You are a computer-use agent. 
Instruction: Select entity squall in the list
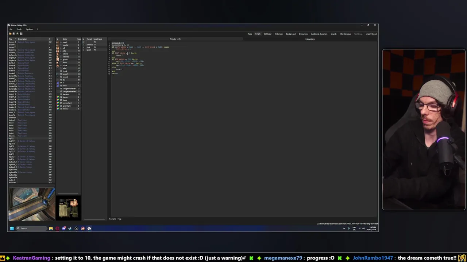(x=68, y=42)
